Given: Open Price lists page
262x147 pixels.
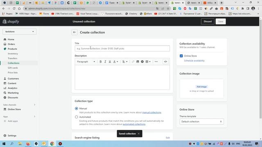Looking at the screenshot, I should (x=13, y=73).
